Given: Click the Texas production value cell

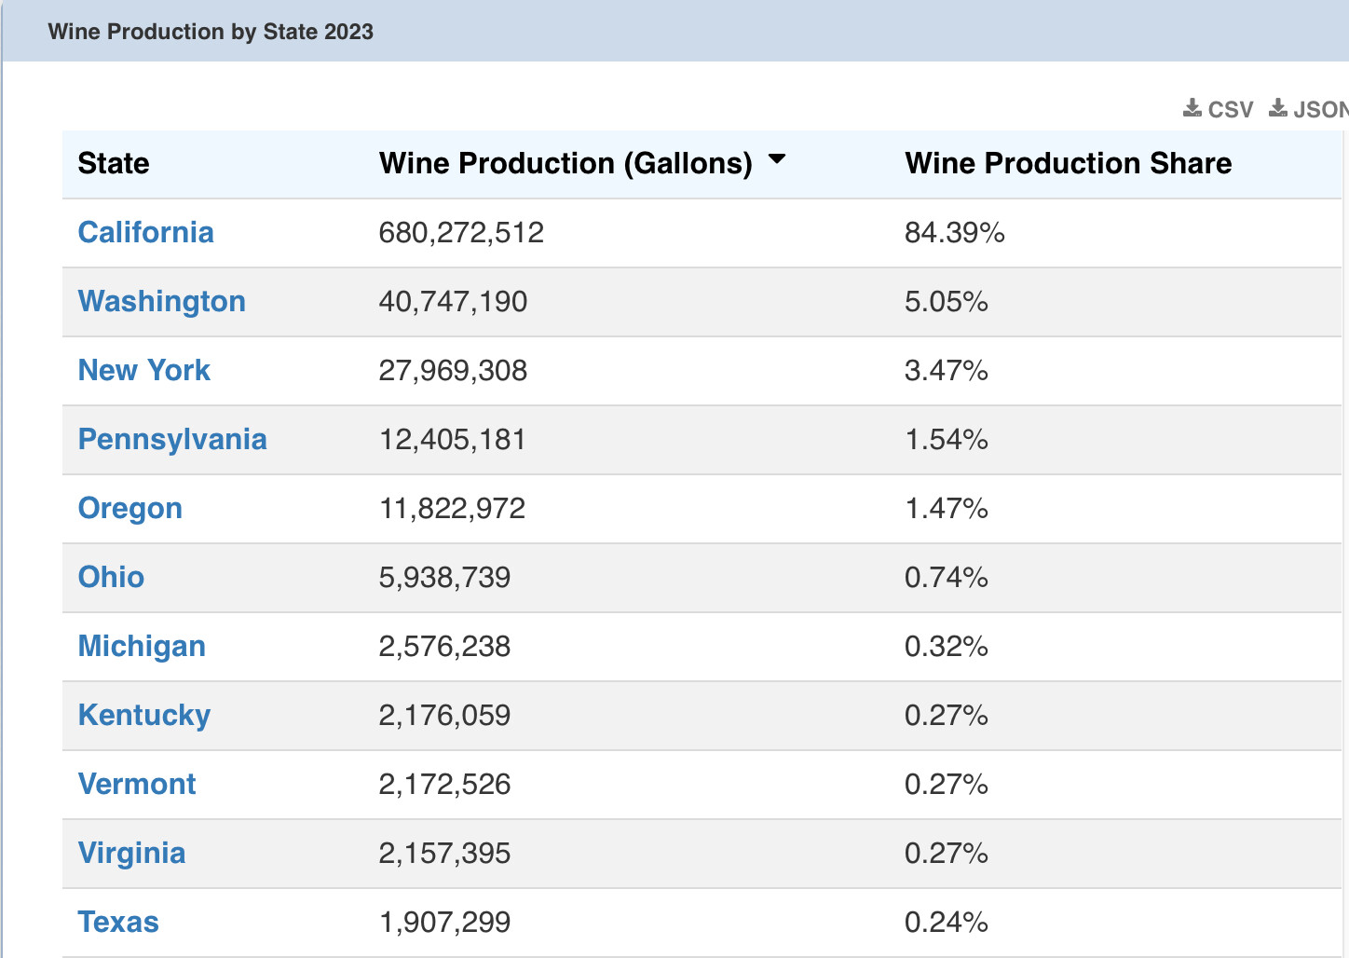Looking at the screenshot, I should point(445,922).
